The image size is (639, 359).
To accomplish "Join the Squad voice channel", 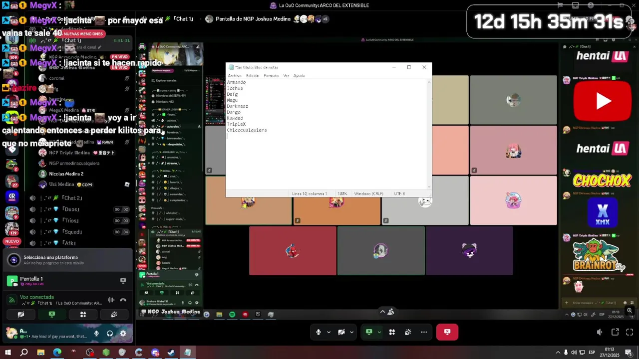I will 80,232.
